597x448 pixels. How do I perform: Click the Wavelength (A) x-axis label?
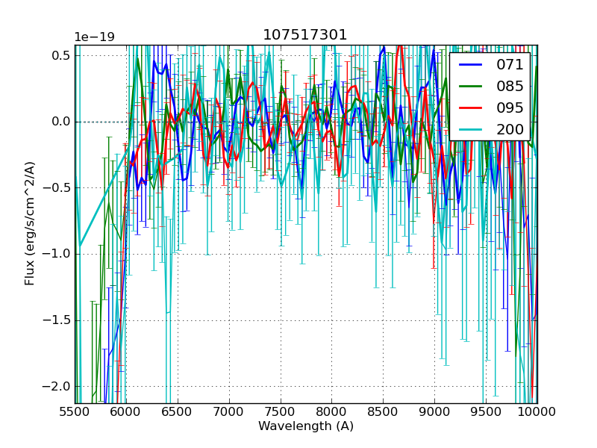(306, 426)
